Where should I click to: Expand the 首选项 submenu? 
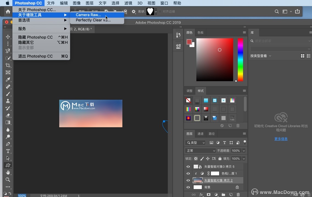coord(41,20)
